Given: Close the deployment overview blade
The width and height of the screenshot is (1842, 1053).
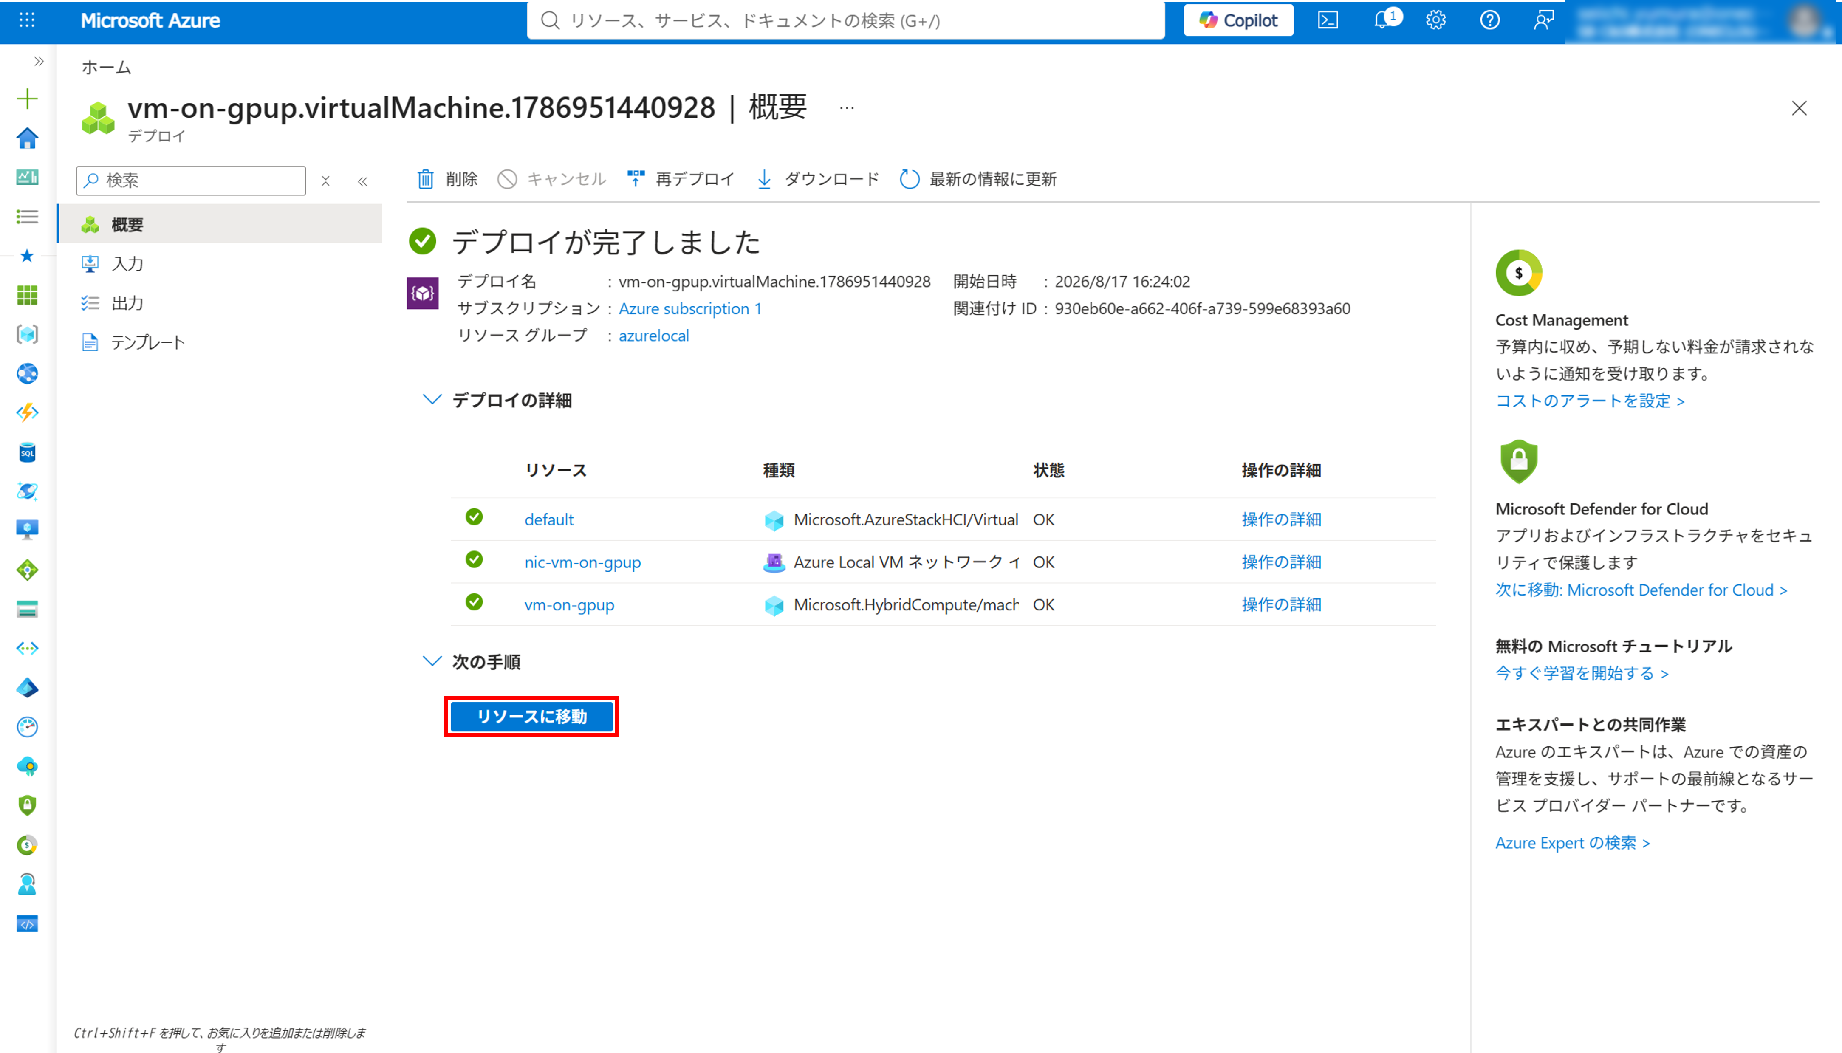Looking at the screenshot, I should (1800, 108).
